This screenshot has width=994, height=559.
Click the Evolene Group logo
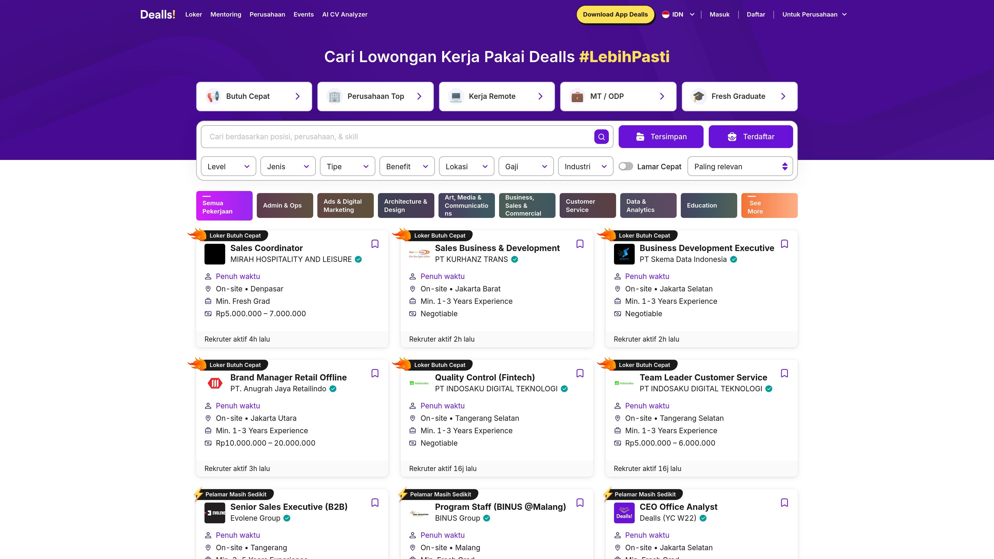tap(215, 513)
